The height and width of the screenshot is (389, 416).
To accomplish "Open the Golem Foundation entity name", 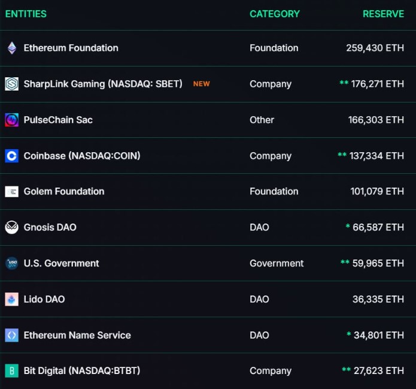I will point(64,192).
